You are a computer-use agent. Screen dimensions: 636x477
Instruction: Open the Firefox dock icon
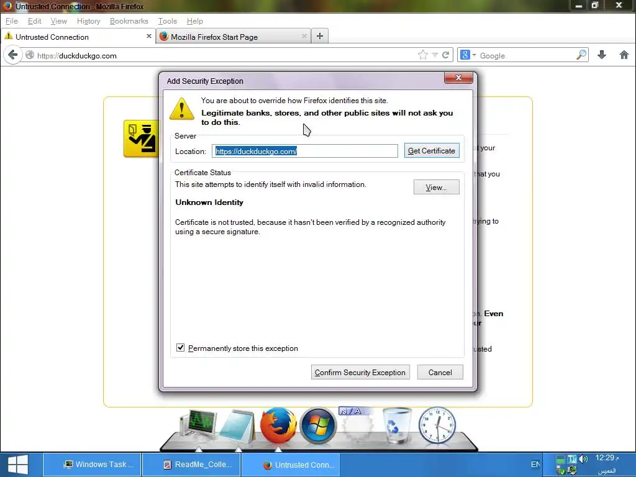pyautogui.click(x=278, y=425)
